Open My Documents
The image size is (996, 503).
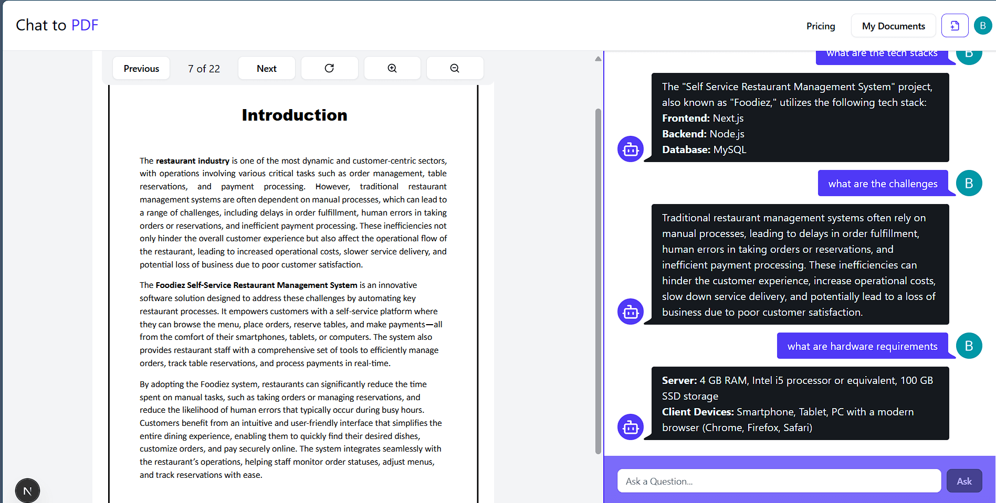tap(893, 26)
